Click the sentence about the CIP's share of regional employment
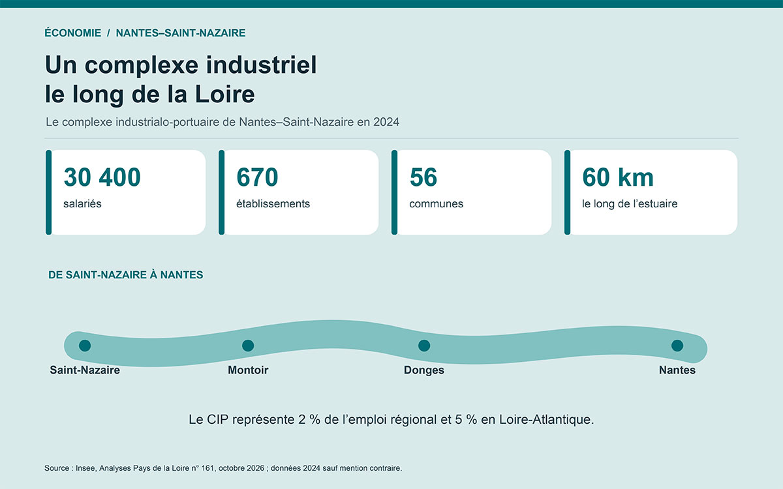Image resolution: width=783 pixels, height=489 pixels. click(x=391, y=419)
